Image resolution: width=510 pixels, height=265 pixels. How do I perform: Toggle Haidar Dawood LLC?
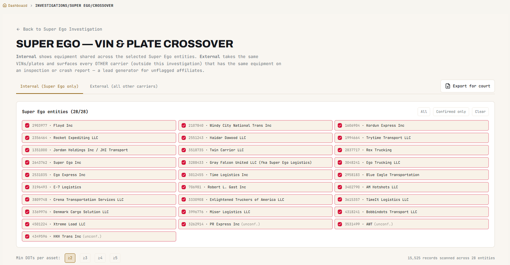click(x=255, y=138)
